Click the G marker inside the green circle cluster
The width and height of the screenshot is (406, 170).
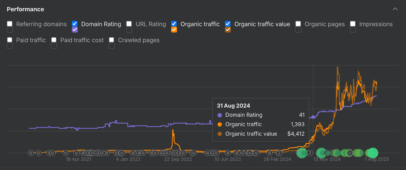(x=350, y=153)
